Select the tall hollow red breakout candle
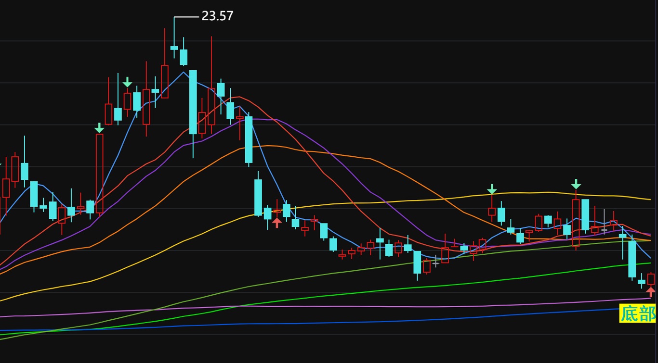658x363 pixels. (99, 174)
